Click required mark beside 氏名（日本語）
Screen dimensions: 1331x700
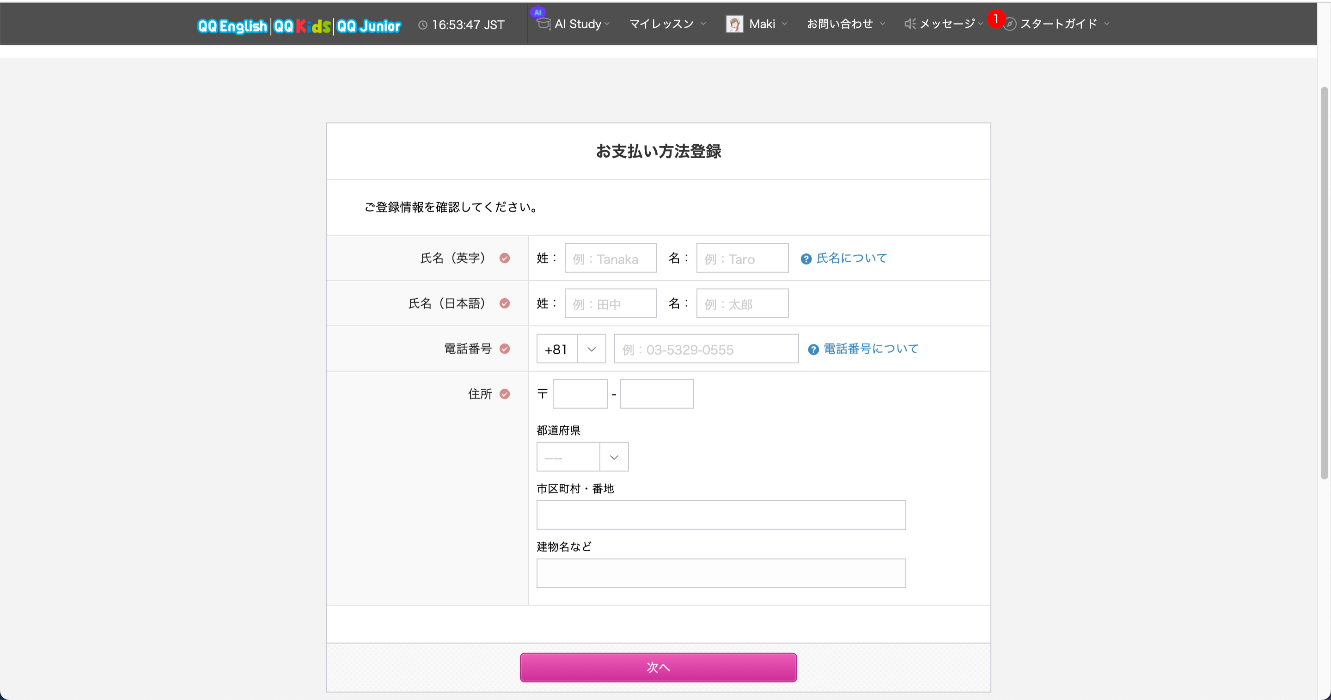click(504, 303)
